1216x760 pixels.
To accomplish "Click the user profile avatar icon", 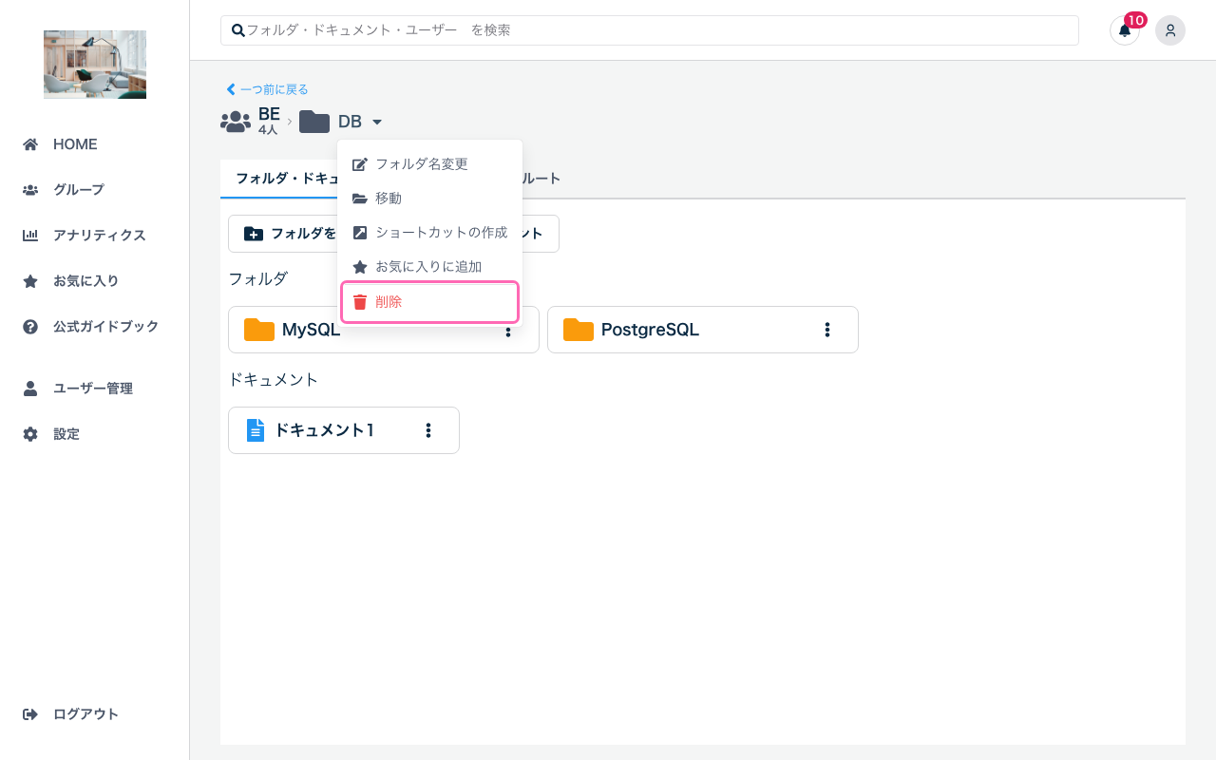I will tap(1169, 30).
